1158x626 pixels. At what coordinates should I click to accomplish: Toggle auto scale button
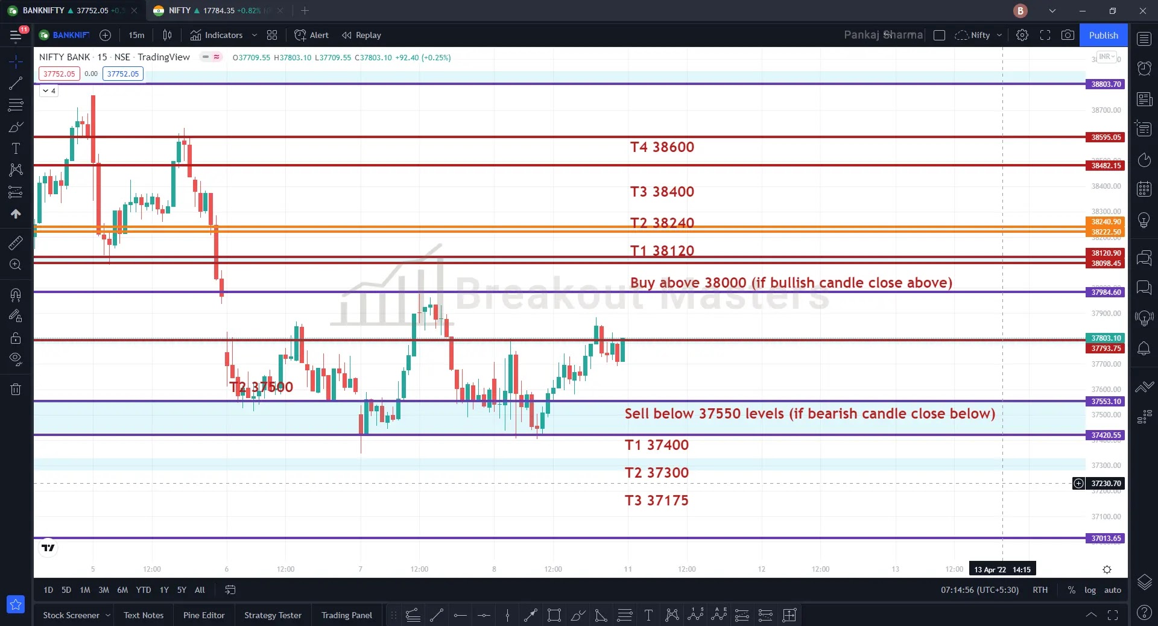coord(1112,590)
